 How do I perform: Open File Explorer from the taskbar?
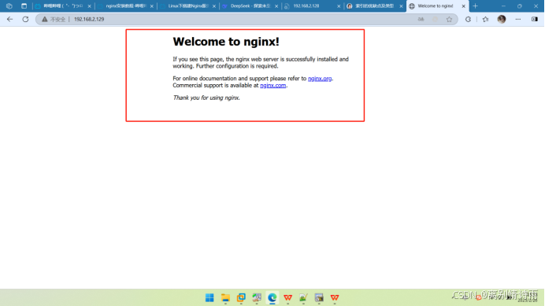point(225,297)
